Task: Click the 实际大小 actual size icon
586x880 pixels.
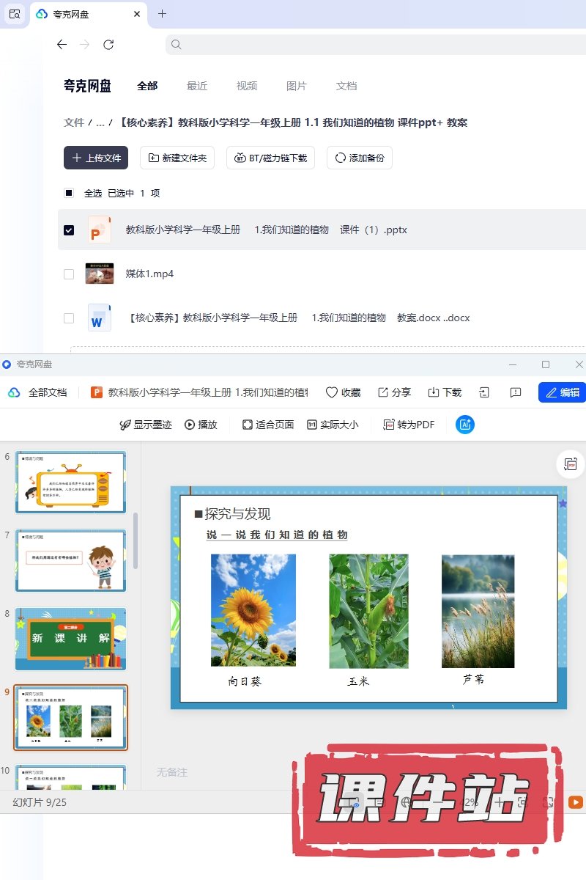Action: tap(312, 425)
